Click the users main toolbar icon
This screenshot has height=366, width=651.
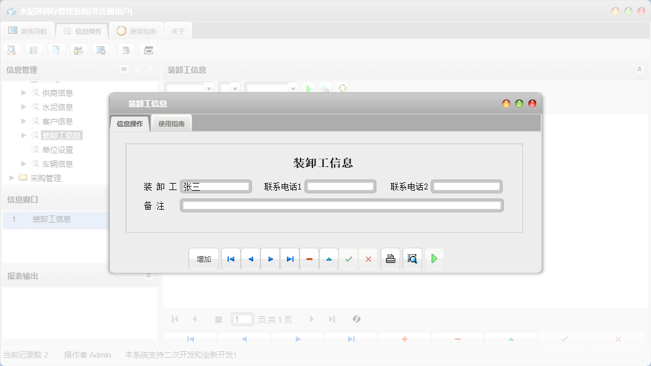(x=78, y=50)
